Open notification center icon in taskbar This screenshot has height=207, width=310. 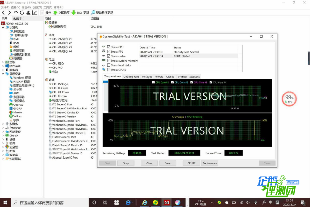pyautogui.click(x=303, y=202)
